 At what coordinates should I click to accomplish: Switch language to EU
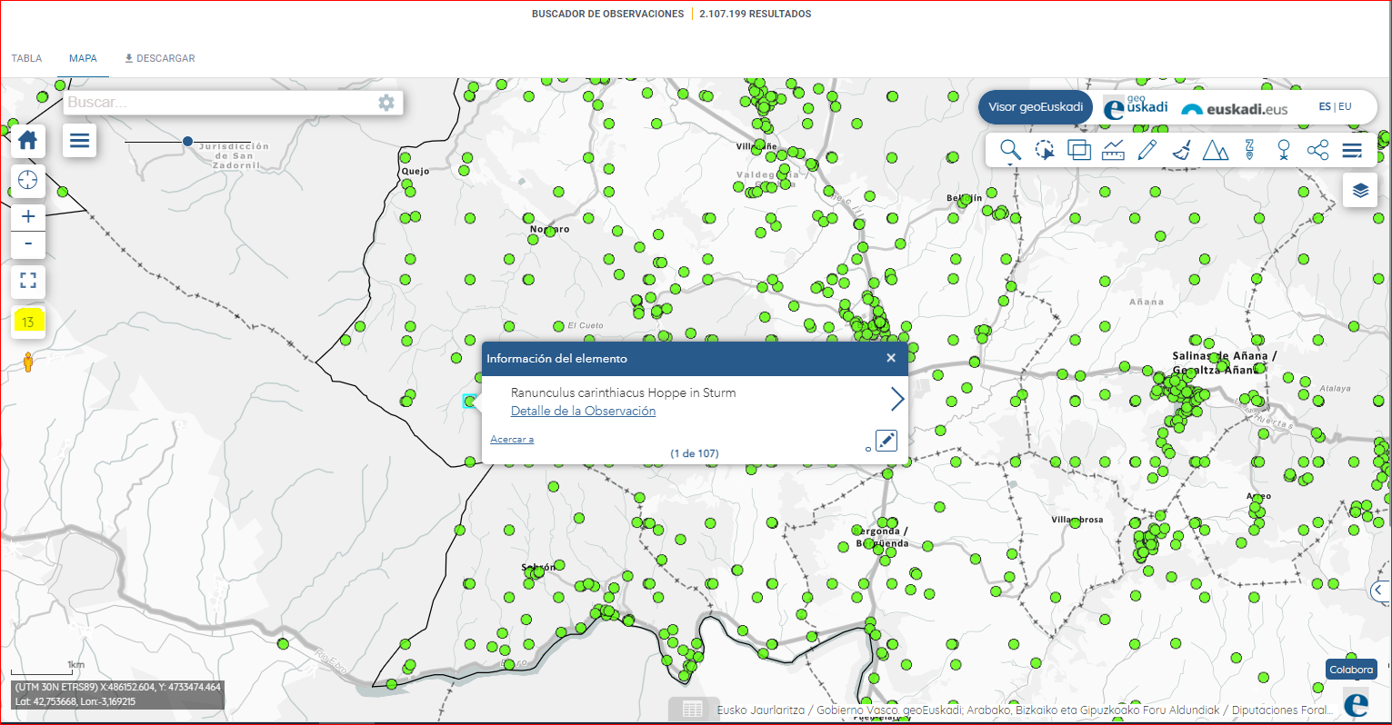click(x=1346, y=106)
